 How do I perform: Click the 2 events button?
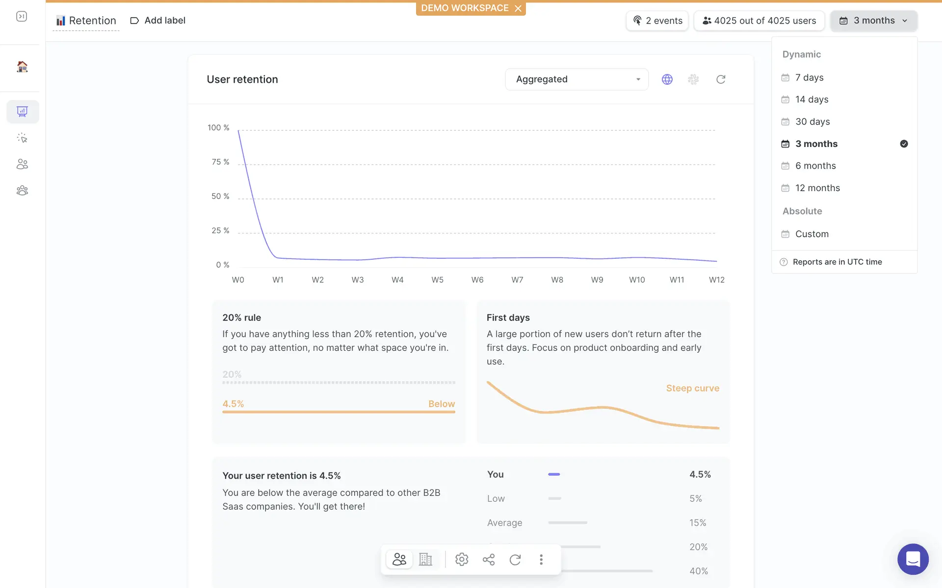pos(657,21)
